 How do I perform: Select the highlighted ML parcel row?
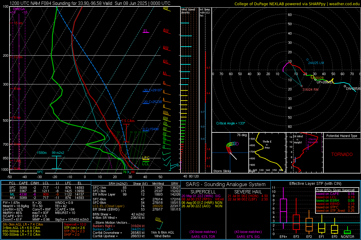[46, 194]
